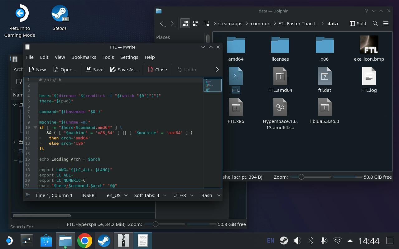Open the Return to Gaming Mode desktop shortcut

[20, 21]
